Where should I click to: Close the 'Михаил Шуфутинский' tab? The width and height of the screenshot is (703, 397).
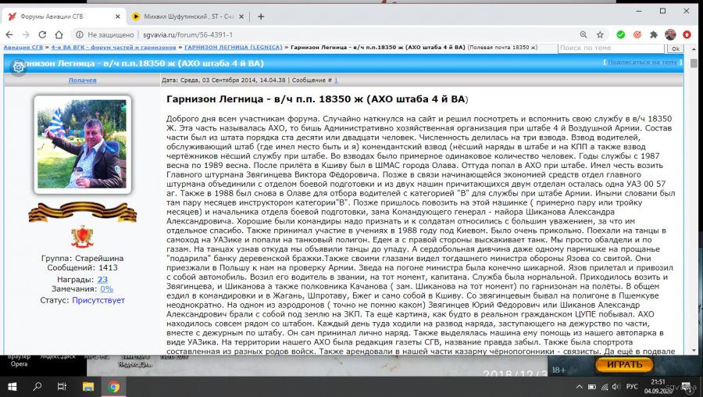(x=241, y=16)
